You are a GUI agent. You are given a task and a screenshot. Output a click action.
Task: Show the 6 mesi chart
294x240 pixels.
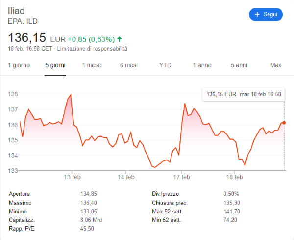click(128, 65)
